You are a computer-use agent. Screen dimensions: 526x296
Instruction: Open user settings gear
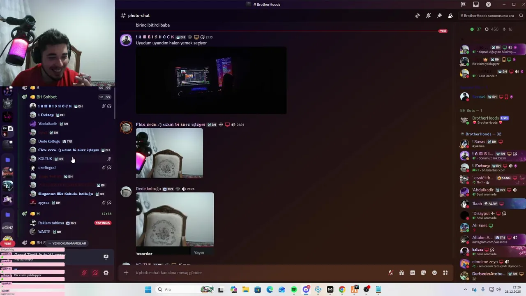(106, 273)
